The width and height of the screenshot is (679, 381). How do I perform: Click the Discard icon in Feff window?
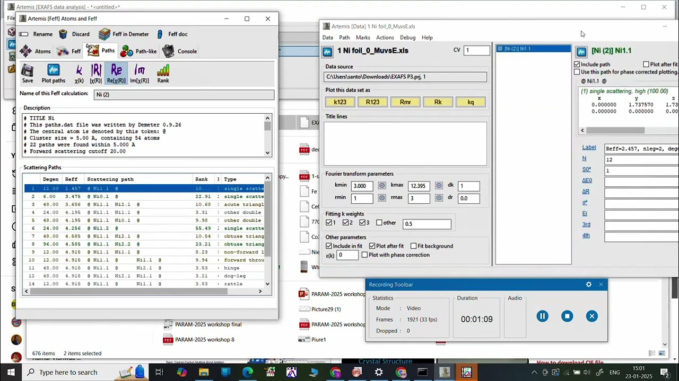(x=63, y=34)
